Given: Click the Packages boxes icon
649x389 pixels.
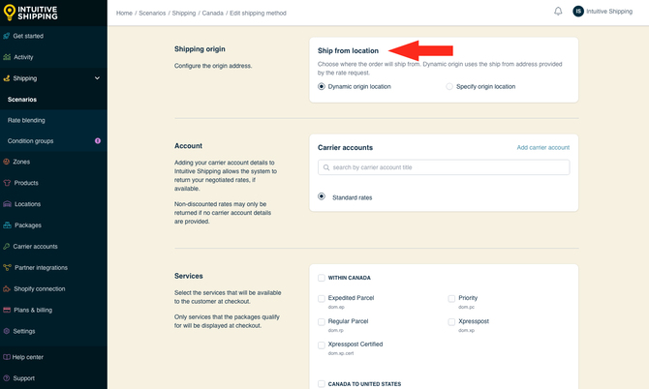Looking at the screenshot, I should pyautogui.click(x=7, y=225).
